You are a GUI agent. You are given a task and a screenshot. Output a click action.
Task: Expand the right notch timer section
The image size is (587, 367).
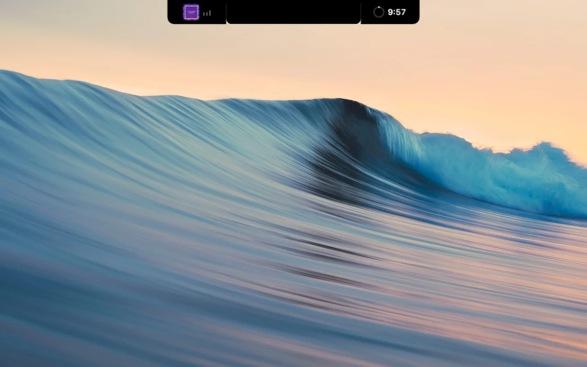click(x=390, y=12)
